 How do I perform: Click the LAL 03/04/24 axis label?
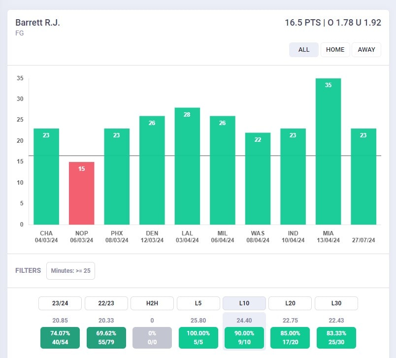[187, 236]
